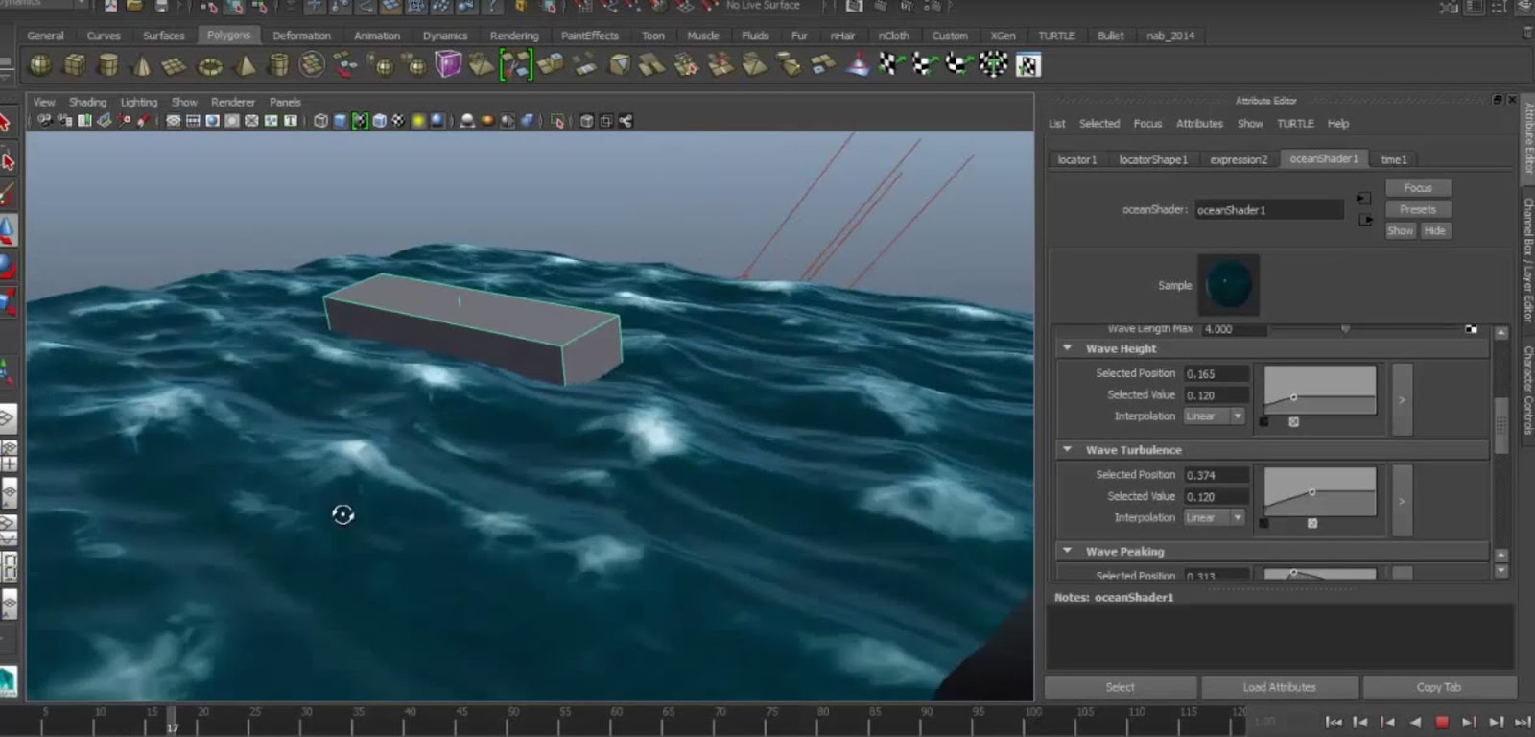Click the select camera icon in viewport toolbar
Image resolution: width=1535 pixels, height=737 pixels.
pyautogui.click(x=44, y=121)
